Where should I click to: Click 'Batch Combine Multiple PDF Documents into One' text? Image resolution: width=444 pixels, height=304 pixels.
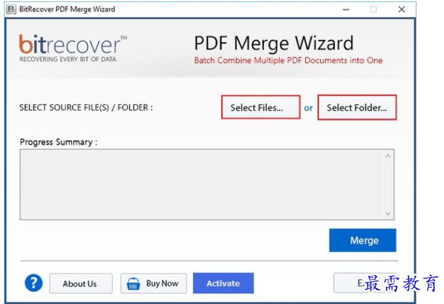pyautogui.click(x=288, y=60)
